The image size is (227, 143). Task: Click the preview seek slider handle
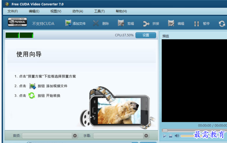(x=165, y=130)
